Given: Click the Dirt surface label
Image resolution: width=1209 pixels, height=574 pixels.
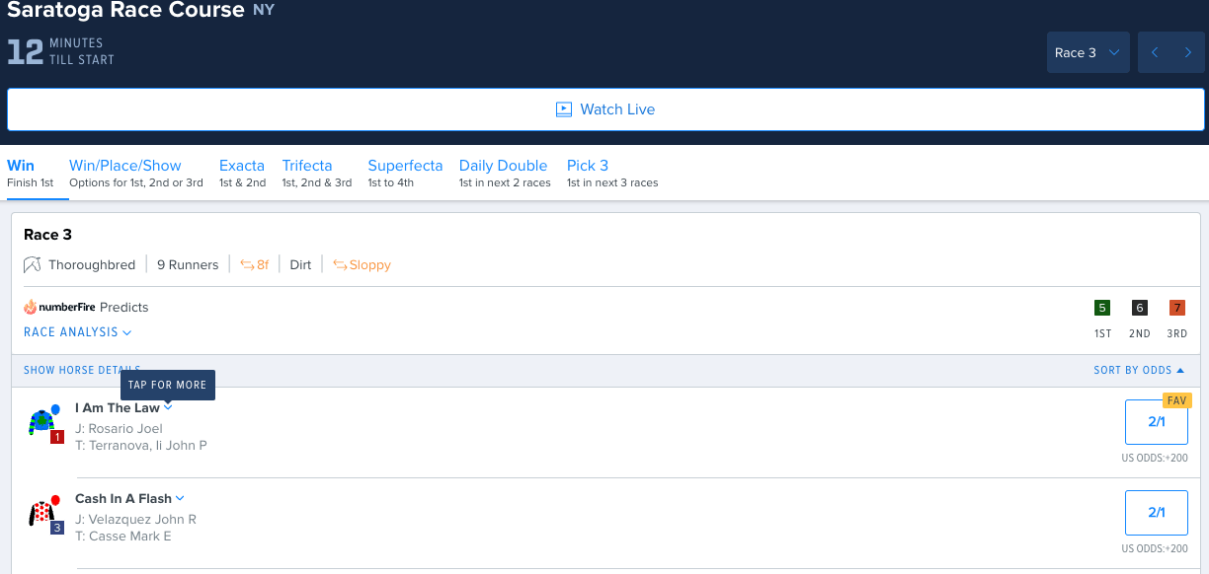Looking at the screenshot, I should (x=300, y=264).
